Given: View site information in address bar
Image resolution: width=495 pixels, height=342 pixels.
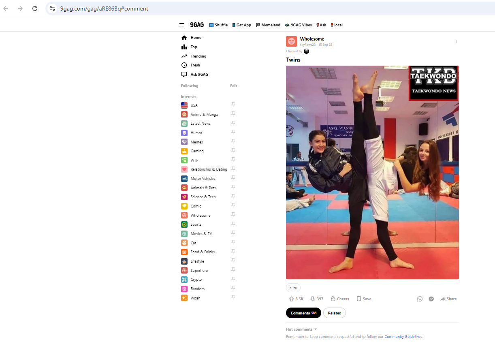Looking at the screenshot, I should [52, 9].
